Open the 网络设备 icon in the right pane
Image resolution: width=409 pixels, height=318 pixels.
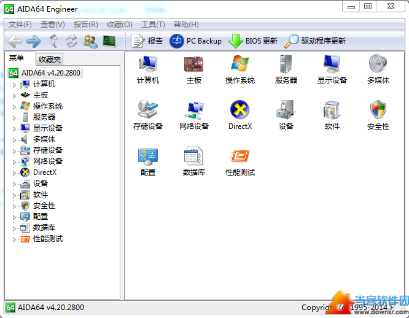tap(194, 110)
